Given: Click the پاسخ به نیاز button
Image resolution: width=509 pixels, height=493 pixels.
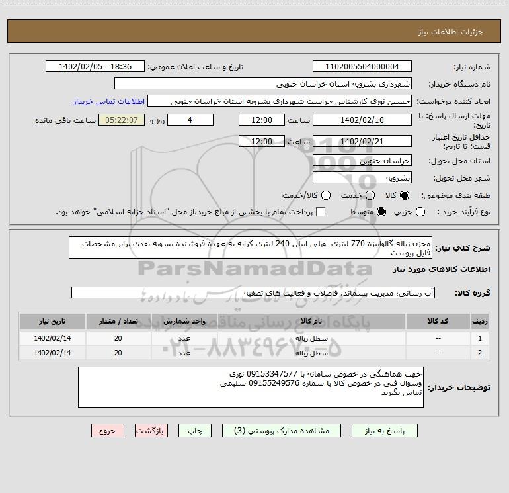Looking at the screenshot, I should [x=385, y=431].
